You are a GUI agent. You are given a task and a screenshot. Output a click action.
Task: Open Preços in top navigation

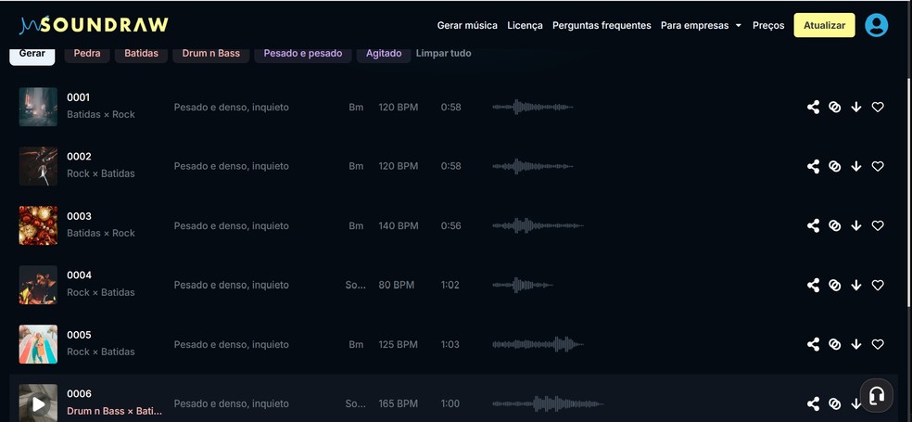(768, 26)
